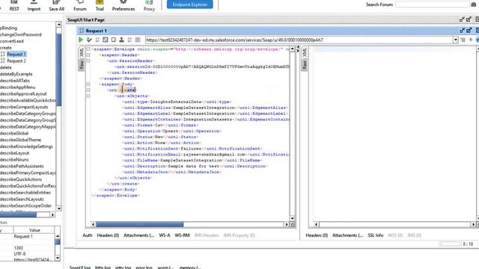Click the Import toolbar icon
Screen dimensions: 479x269
pyautogui.click(x=34, y=5)
